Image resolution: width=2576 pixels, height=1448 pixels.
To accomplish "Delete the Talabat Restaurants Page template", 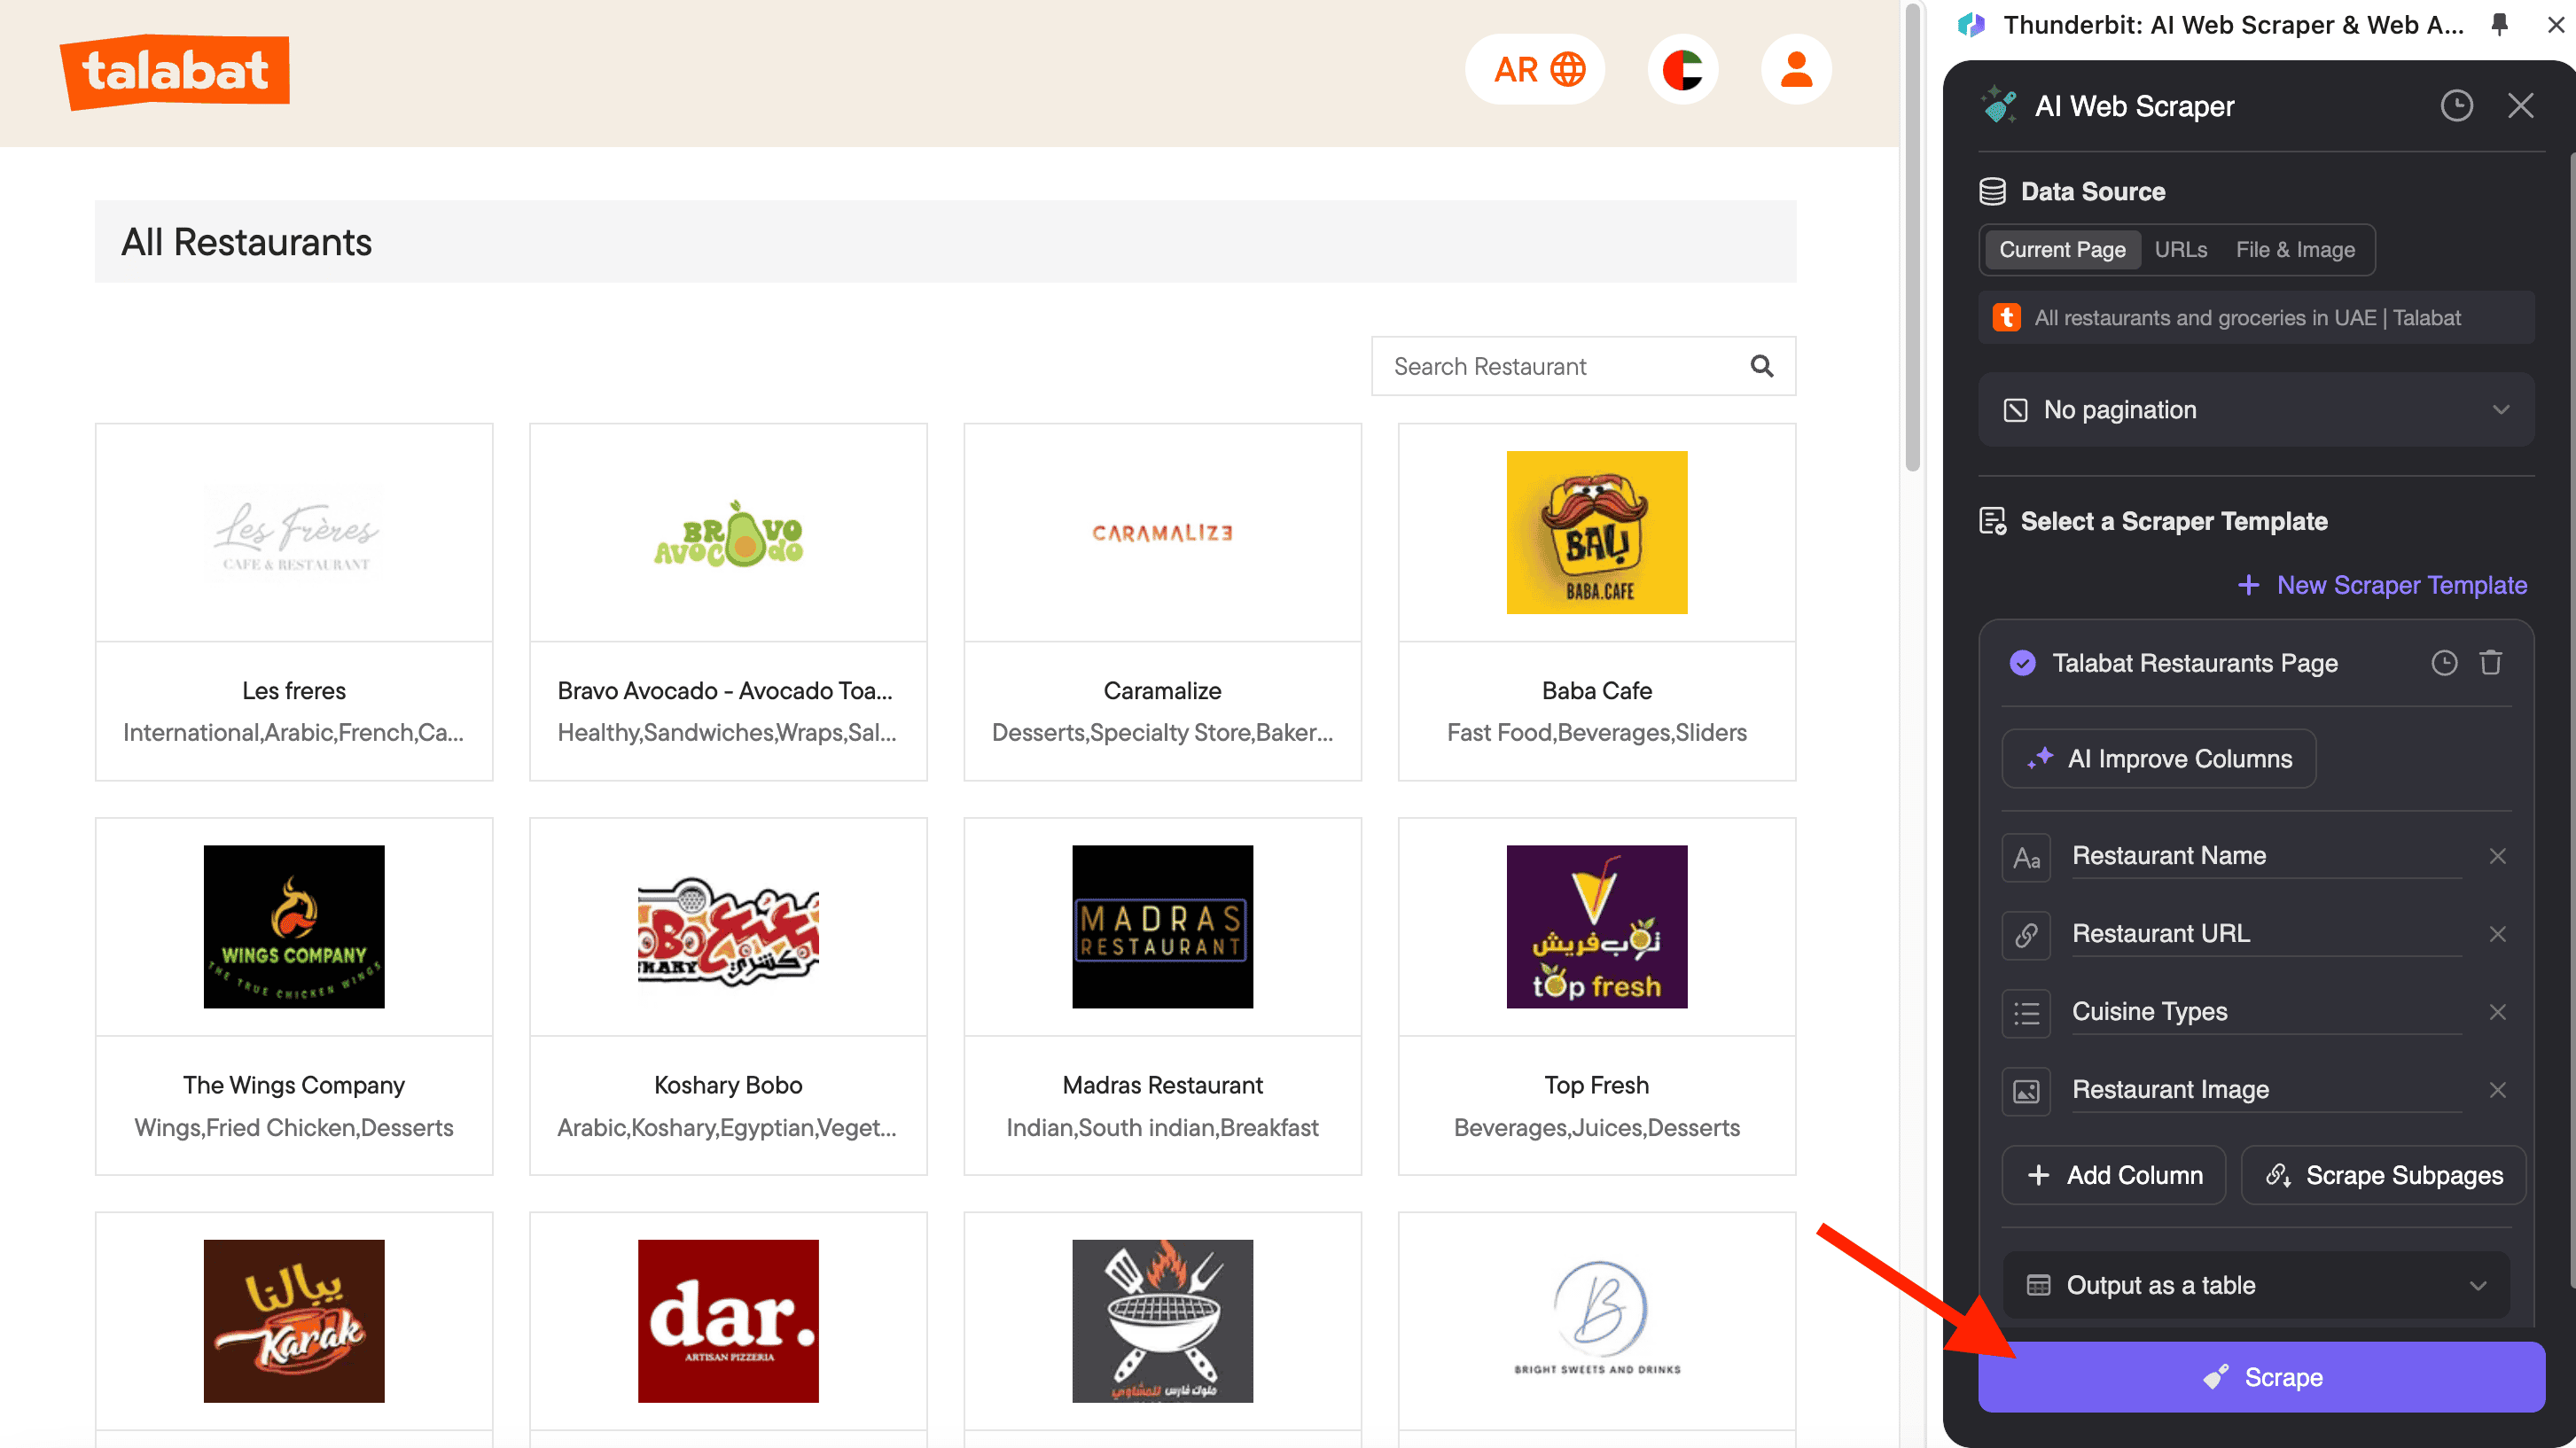I will [2491, 663].
